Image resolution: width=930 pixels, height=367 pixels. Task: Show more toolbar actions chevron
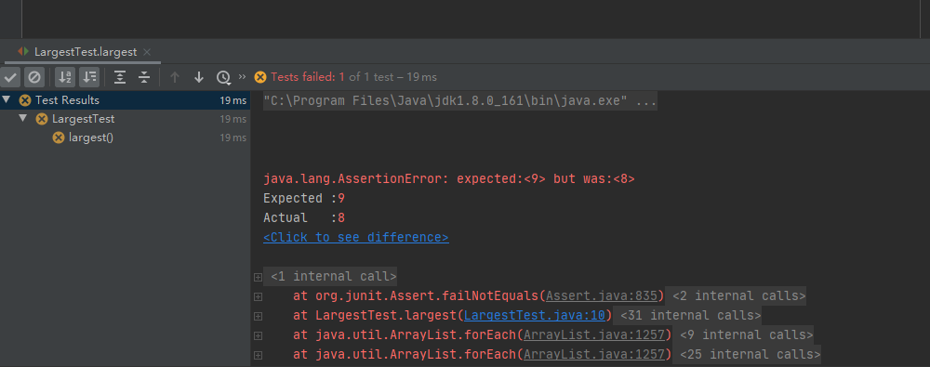pyautogui.click(x=242, y=76)
